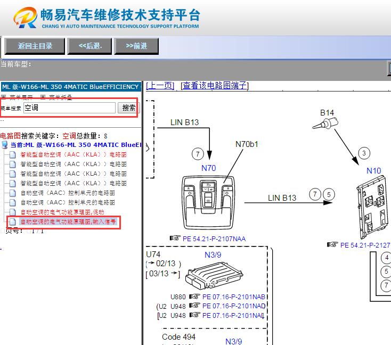Viewport: 391px width, 345px height.
Task: Click pointing hand icon before PE 07.16-P-2101NAL
Action: click(x=195, y=315)
